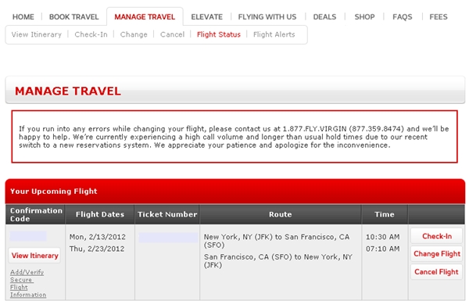This screenshot has height=308, width=469.
Task: Click View Itinerary in the submenu
Action: tap(37, 34)
